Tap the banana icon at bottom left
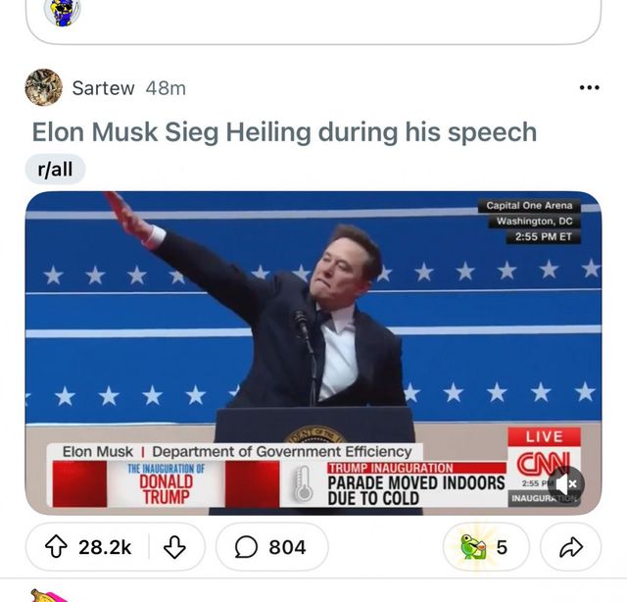The height and width of the screenshot is (602, 627). point(41,595)
